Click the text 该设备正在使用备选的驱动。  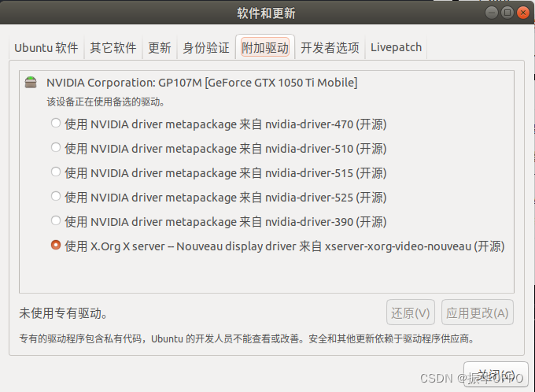(x=105, y=102)
